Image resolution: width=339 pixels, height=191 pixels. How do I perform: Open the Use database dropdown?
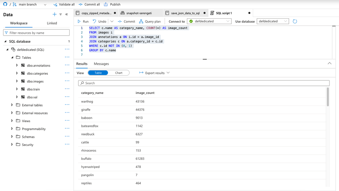[272, 21]
